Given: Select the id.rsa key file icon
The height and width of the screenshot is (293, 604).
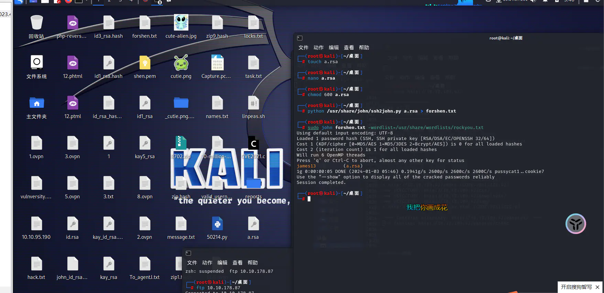Looking at the screenshot, I should click(73, 224).
